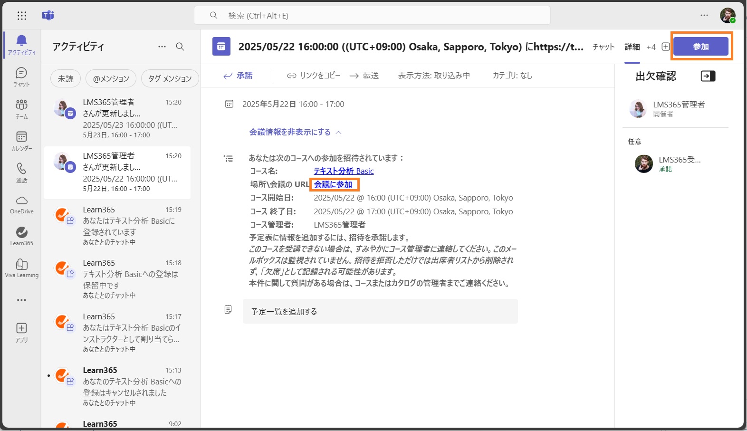Viewport: 747px width, 431px height.
Task: Click the Microsoft Teams logo icon
Action: point(48,16)
